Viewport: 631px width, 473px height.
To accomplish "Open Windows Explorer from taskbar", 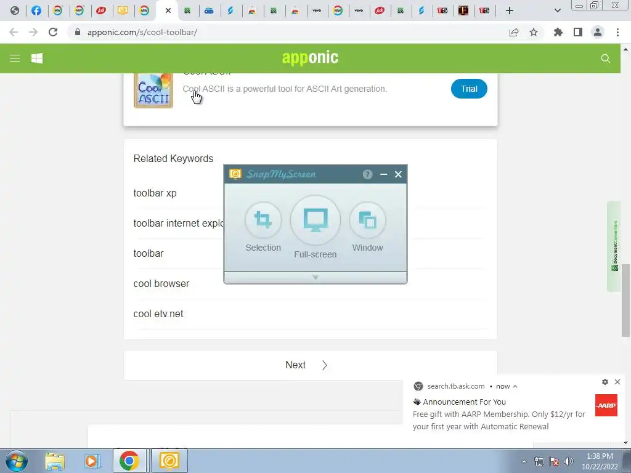I will 55,461.
